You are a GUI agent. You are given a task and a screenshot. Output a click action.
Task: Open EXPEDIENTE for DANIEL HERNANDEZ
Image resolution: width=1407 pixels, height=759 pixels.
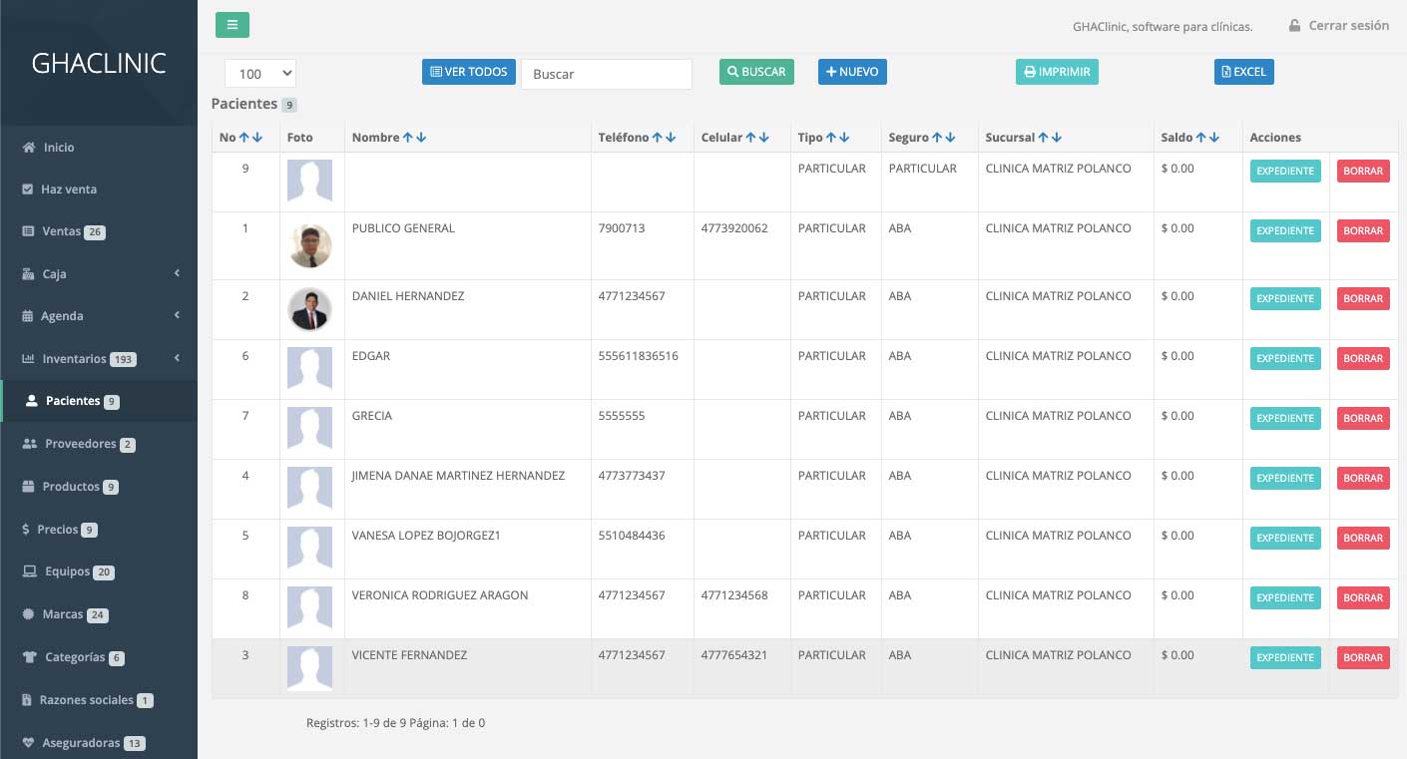tap(1285, 298)
